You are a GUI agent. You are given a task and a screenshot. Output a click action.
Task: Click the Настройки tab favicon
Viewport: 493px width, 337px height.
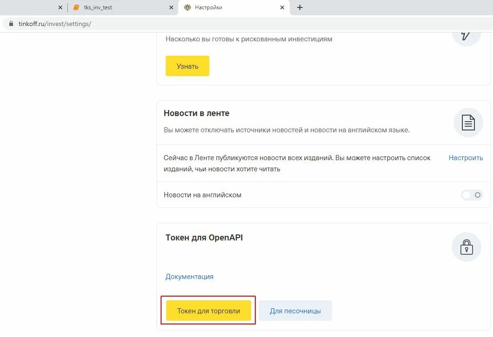tap(188, 7)
